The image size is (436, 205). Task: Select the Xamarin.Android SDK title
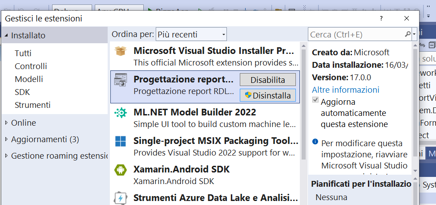182,170
